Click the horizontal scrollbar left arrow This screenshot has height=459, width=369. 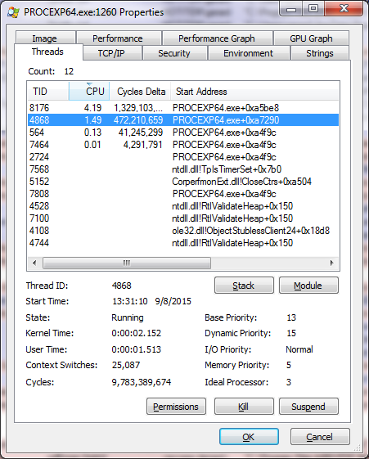[x=34, y=263]
